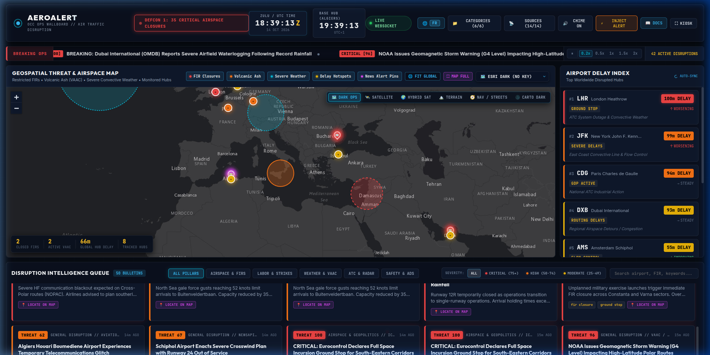Click the search airport, FIR, keywords field
Viewport: 710px width, 355px height.
(x=654, y=273)
